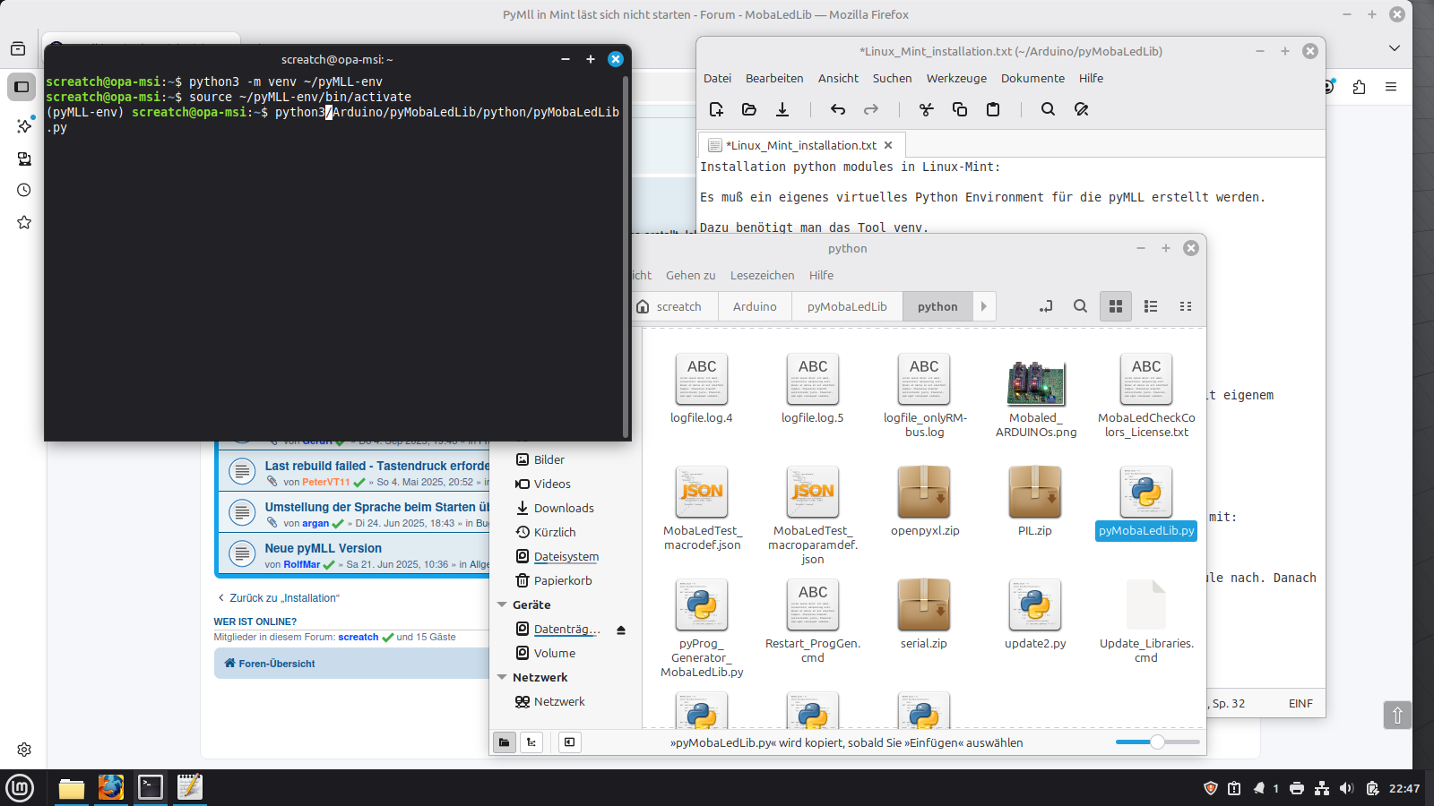Open the Lesezeichen menu in file manager
Viewport: 1434px width, 806px height.
pyautogui.click(x=762, y=276)
